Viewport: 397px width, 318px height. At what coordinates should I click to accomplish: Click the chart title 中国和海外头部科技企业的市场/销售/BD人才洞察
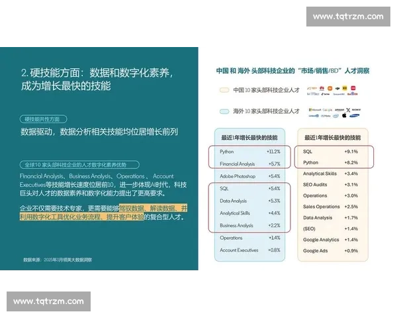tap(292, 71)
